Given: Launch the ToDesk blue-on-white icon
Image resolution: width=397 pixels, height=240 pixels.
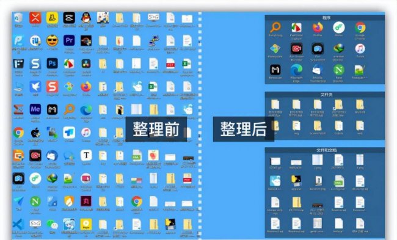Looking at the screenshot, I should pos(69,133).
